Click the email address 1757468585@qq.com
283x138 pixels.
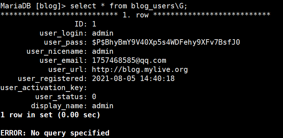point(129,60)
